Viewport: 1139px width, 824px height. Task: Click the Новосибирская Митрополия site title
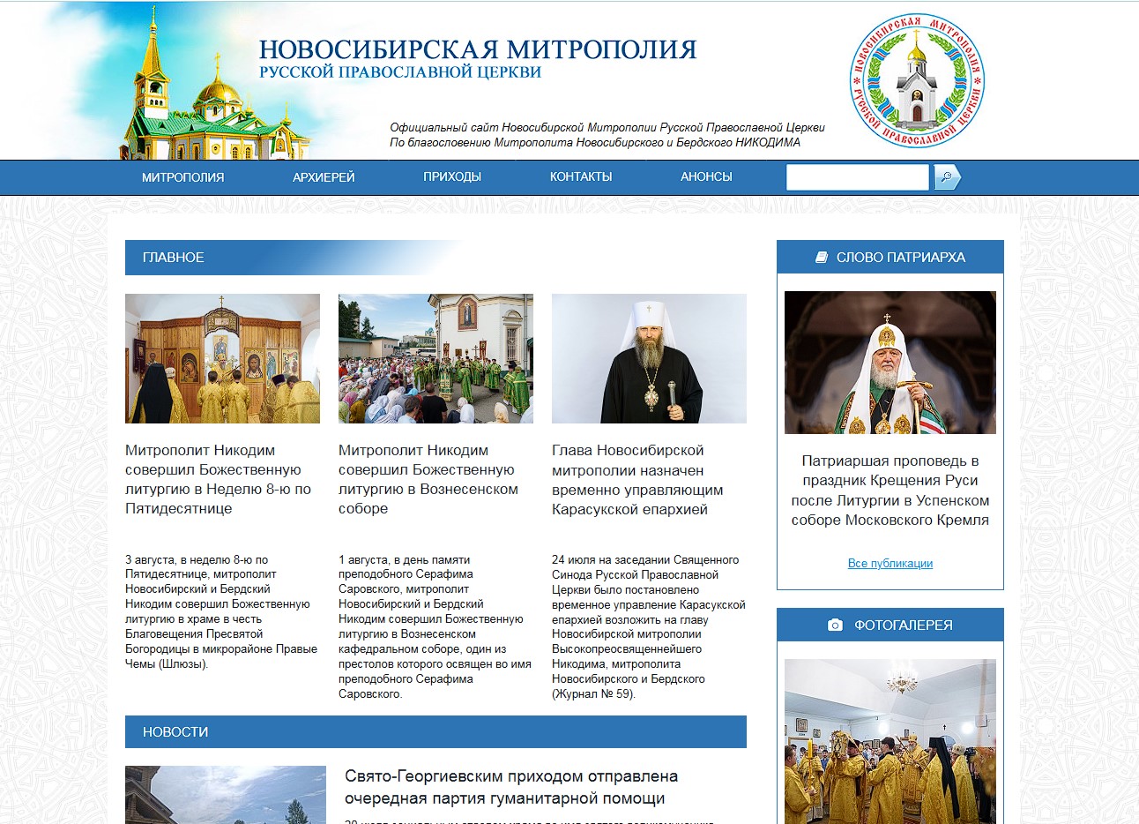[x=478, y=49]
